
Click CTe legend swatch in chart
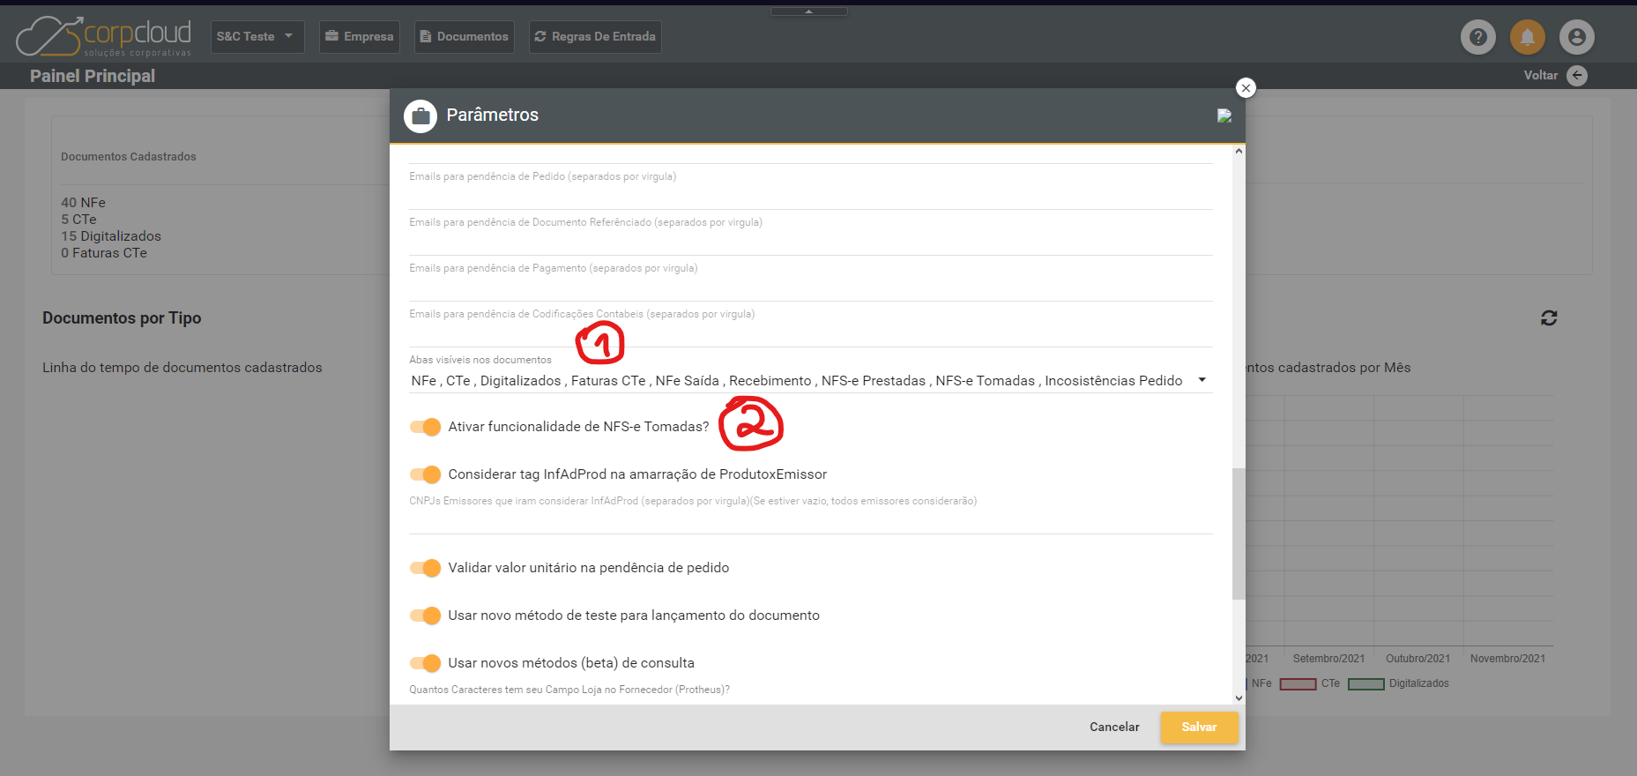click(x=1298, y=684)
